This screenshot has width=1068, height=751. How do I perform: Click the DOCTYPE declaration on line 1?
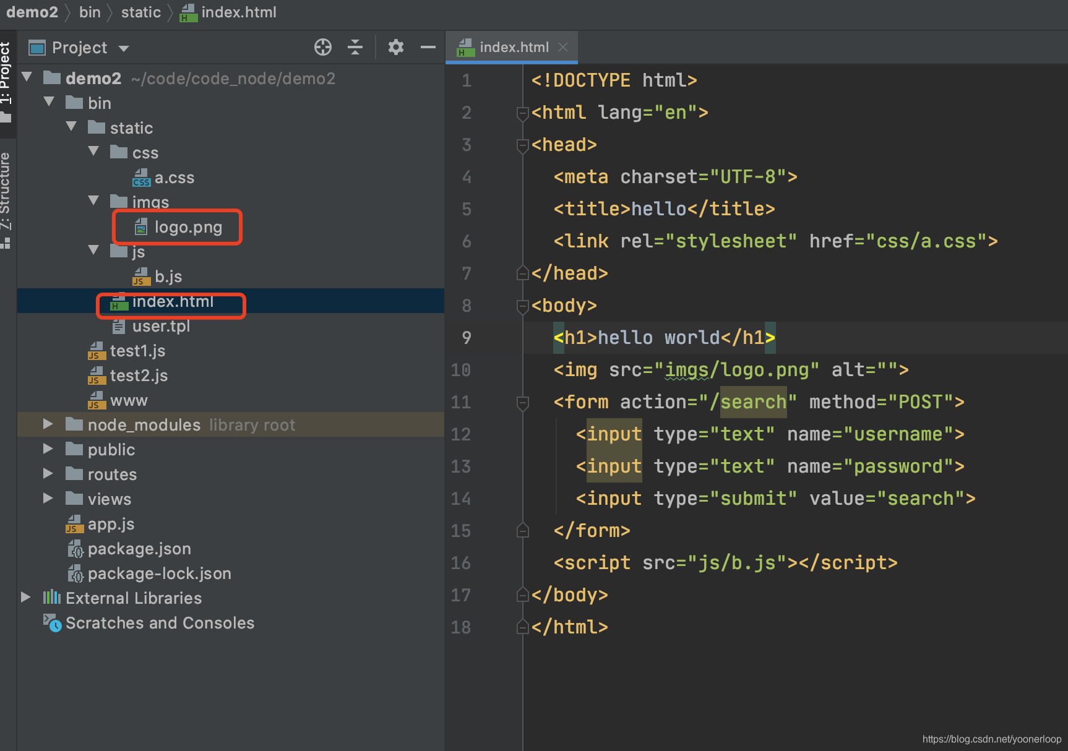click(614, 80)
